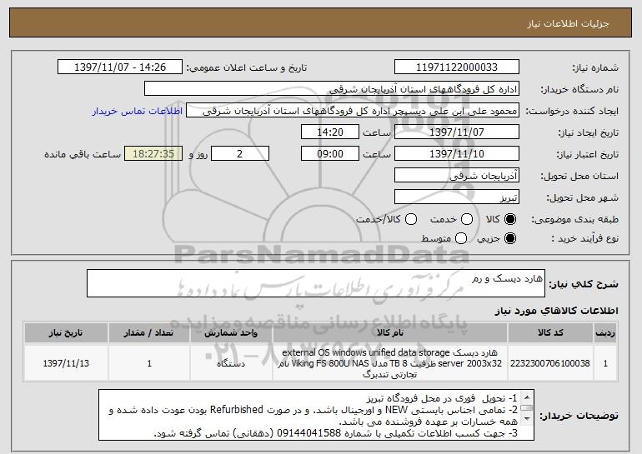Click the validity date field 1397/11/10
Viewport: 642px width, 454px height.
pyautogui.click(x=457, y=154)
